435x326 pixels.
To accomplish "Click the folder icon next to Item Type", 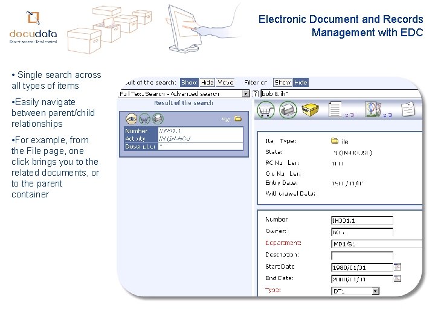I will click(335, 141).
